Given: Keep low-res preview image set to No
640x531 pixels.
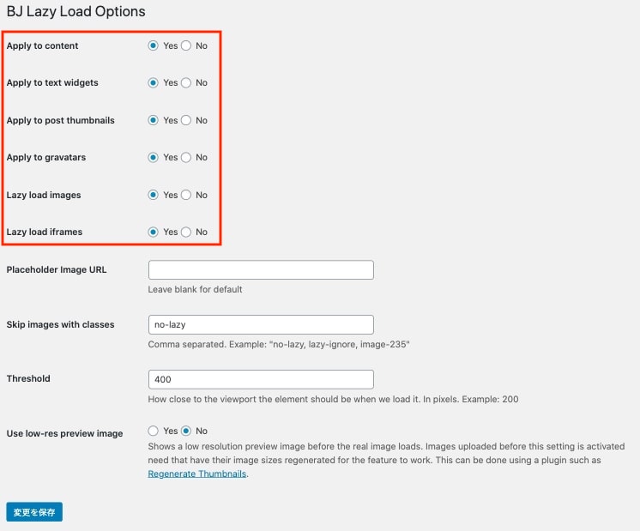Looking at the screenshot, I should pyautogui.click(x=186, y=431).
